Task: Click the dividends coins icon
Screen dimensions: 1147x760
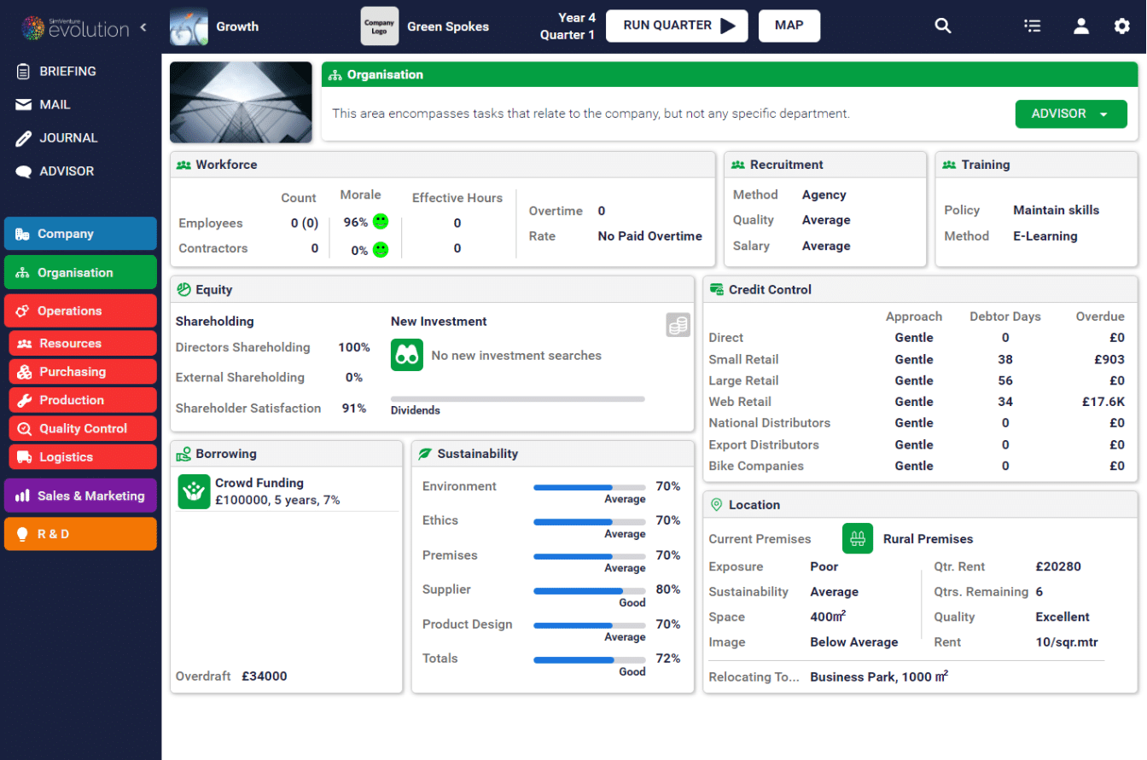Action: 678,325
